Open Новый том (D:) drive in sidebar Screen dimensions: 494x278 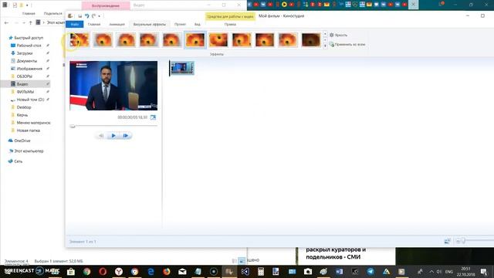pos(30,100)
